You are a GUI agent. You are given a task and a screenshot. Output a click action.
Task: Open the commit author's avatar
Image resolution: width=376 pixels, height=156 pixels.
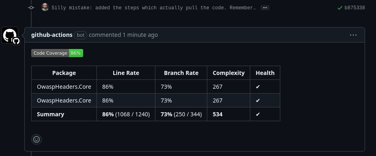[x=45, y=7]
